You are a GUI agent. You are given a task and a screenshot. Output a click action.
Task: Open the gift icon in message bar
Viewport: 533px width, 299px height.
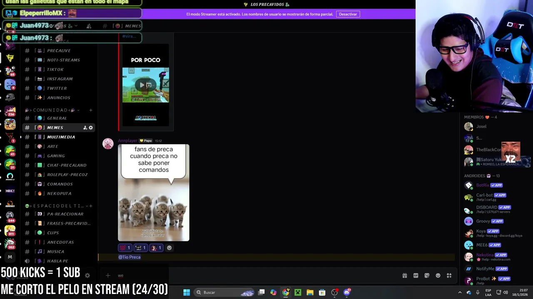click(x=404, y=276)
